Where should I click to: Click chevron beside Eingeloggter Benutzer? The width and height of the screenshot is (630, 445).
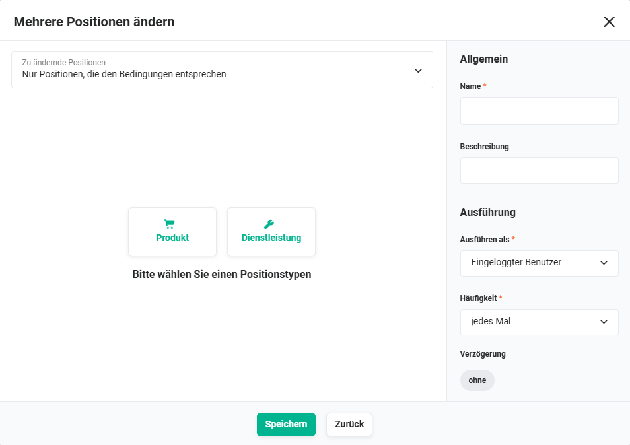(x=604, y=263)
